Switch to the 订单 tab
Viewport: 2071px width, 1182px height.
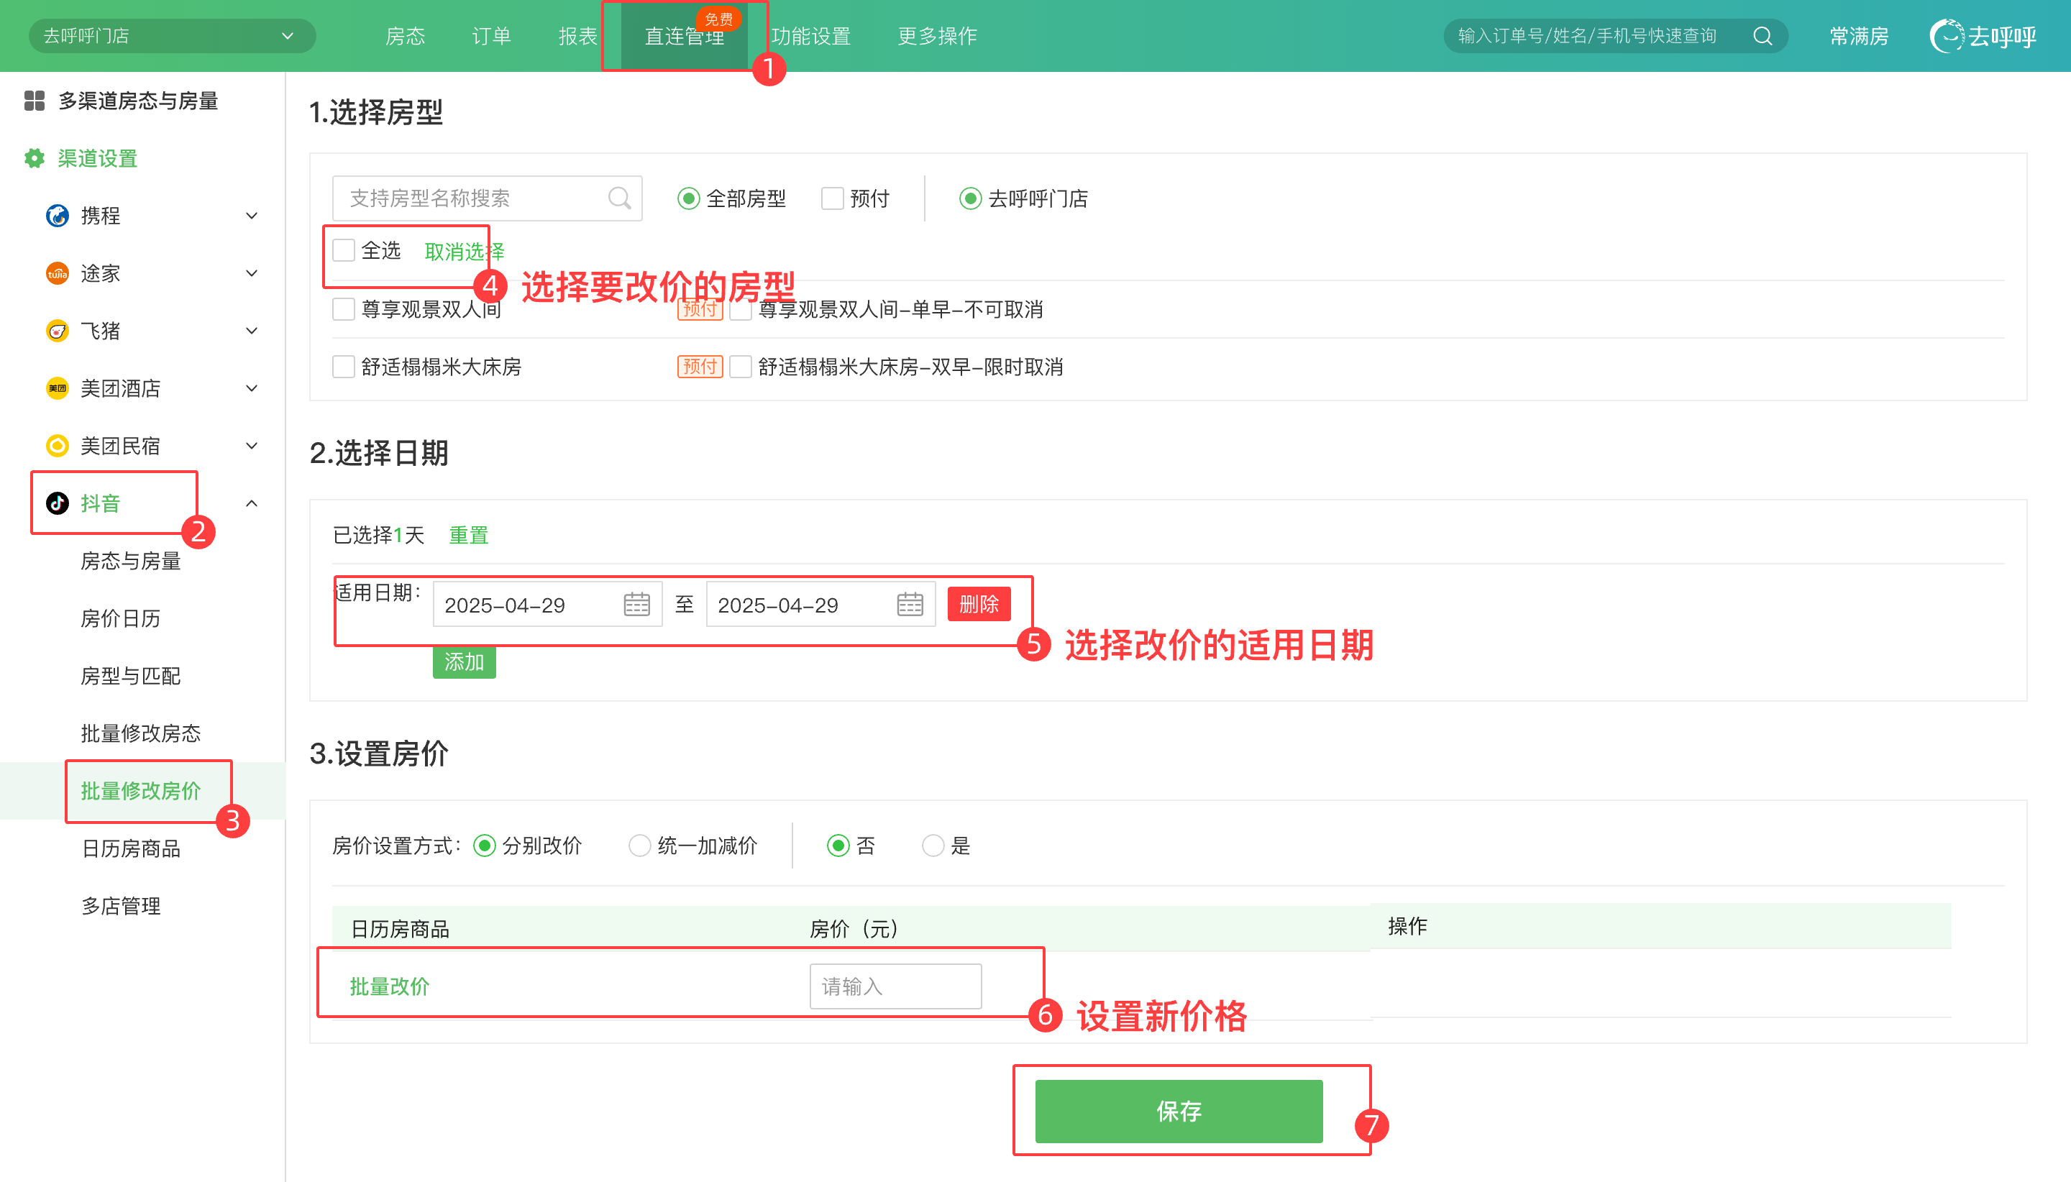[491, 36]
